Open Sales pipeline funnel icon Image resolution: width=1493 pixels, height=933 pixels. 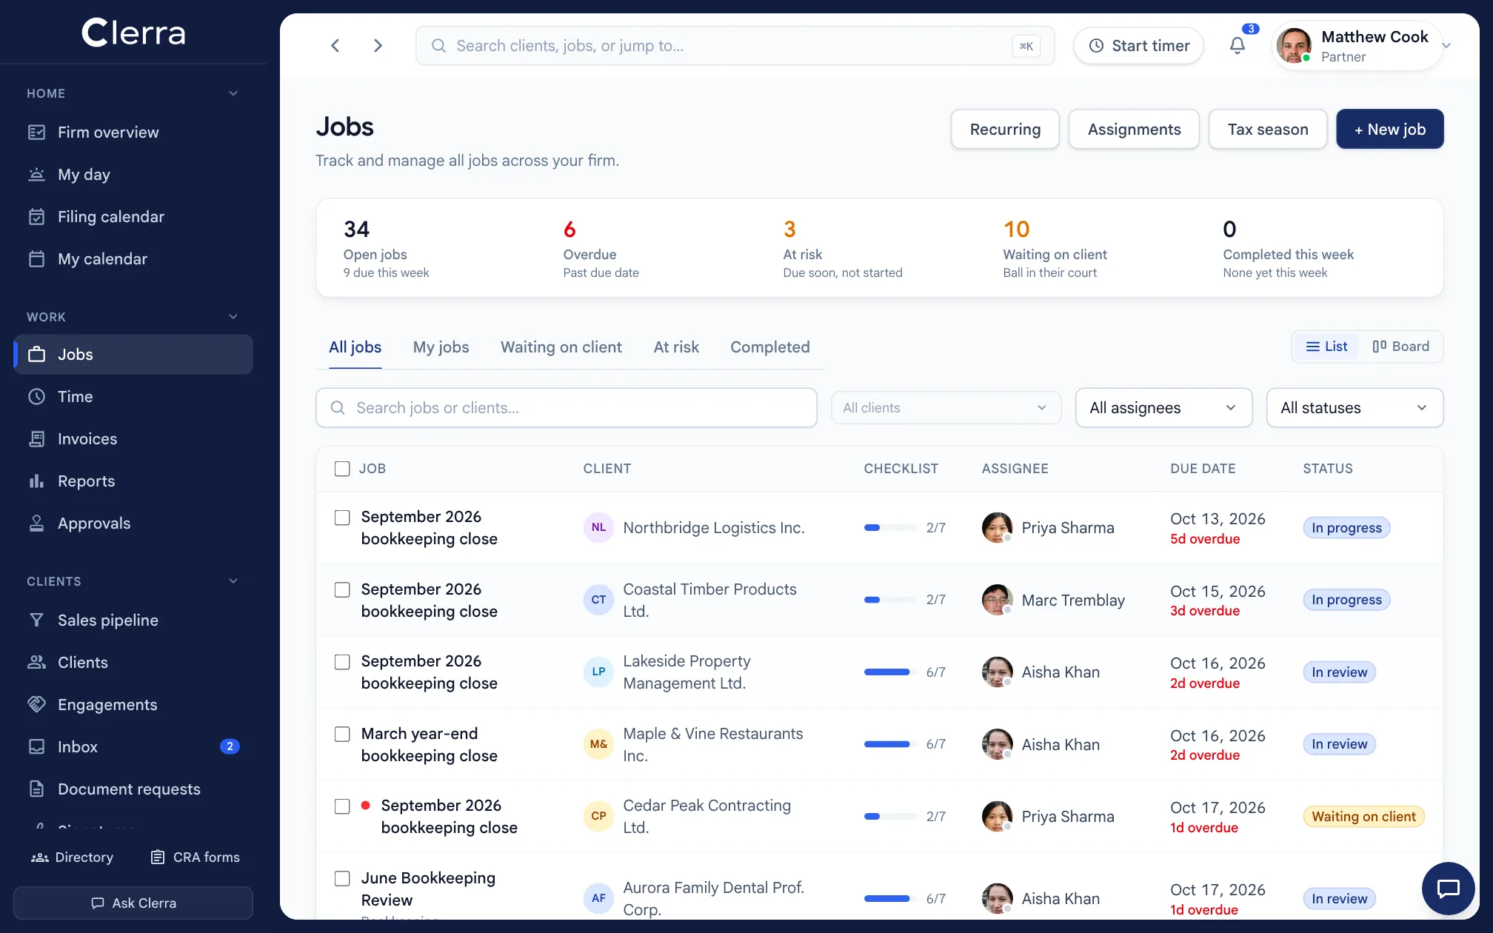[x=36, y=621]
